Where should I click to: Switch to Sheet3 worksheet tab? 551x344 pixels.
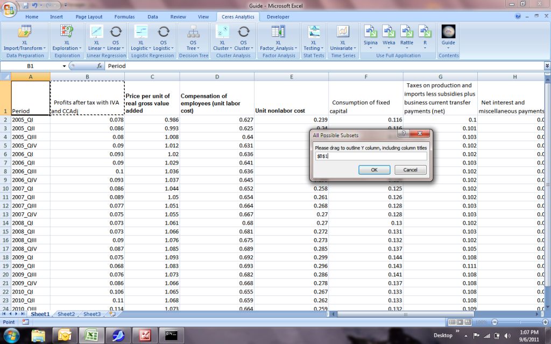(x=92, y=314)
